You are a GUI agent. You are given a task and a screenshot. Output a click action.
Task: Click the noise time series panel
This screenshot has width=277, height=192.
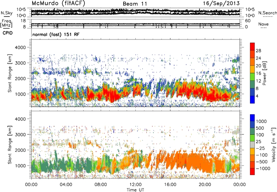135,12
